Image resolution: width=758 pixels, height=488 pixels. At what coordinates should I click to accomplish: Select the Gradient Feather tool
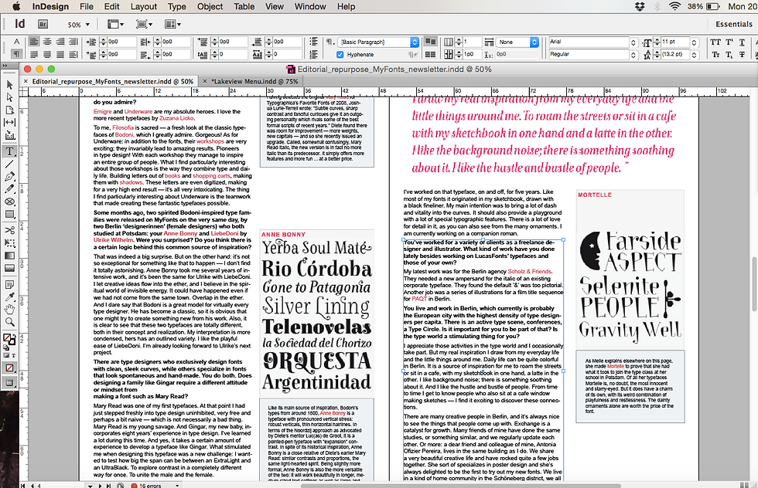click(9, 268)
